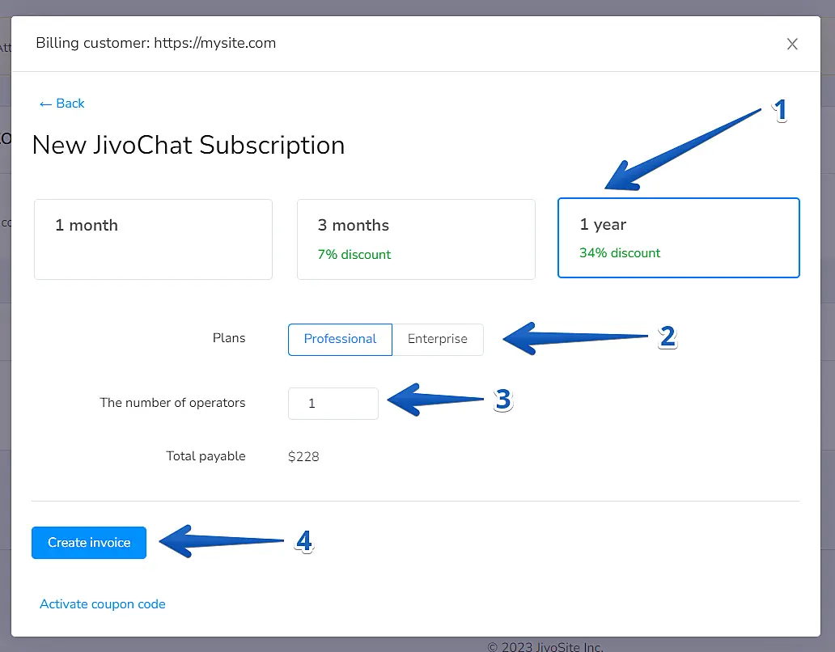Viewport: 835px width, 652px height.
Task: Click the 2023 JivoSite Inc. footer text
Action: coord(545,646)
